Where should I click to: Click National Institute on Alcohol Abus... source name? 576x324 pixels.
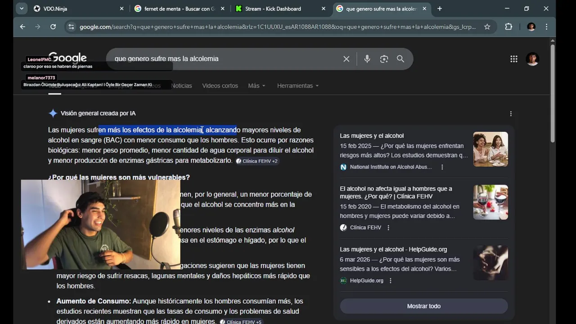click(391, 167)
